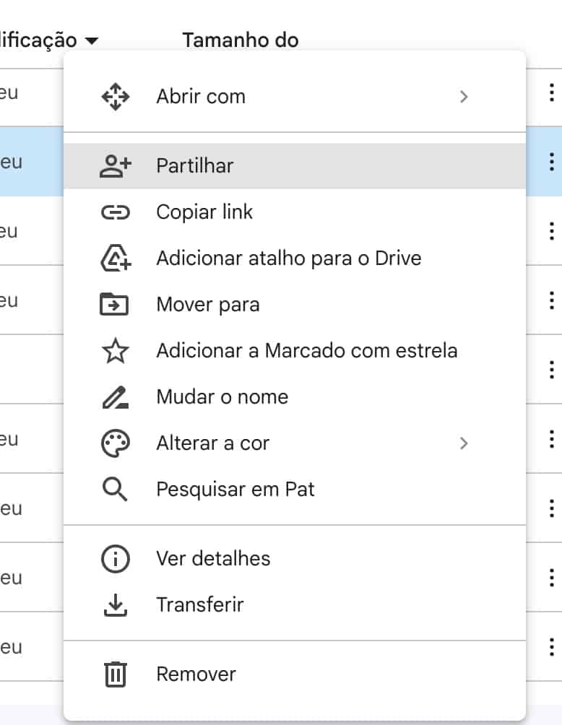
Task: Select the Partilhar share icon
Action: tap(115, 165)
